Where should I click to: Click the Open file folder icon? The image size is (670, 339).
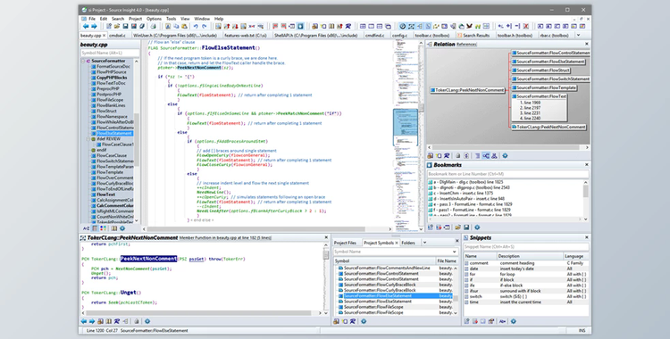(117, 26)
